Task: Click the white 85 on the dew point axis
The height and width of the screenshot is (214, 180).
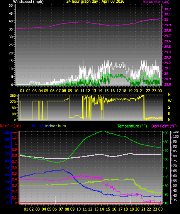Action: pos(175,151)
